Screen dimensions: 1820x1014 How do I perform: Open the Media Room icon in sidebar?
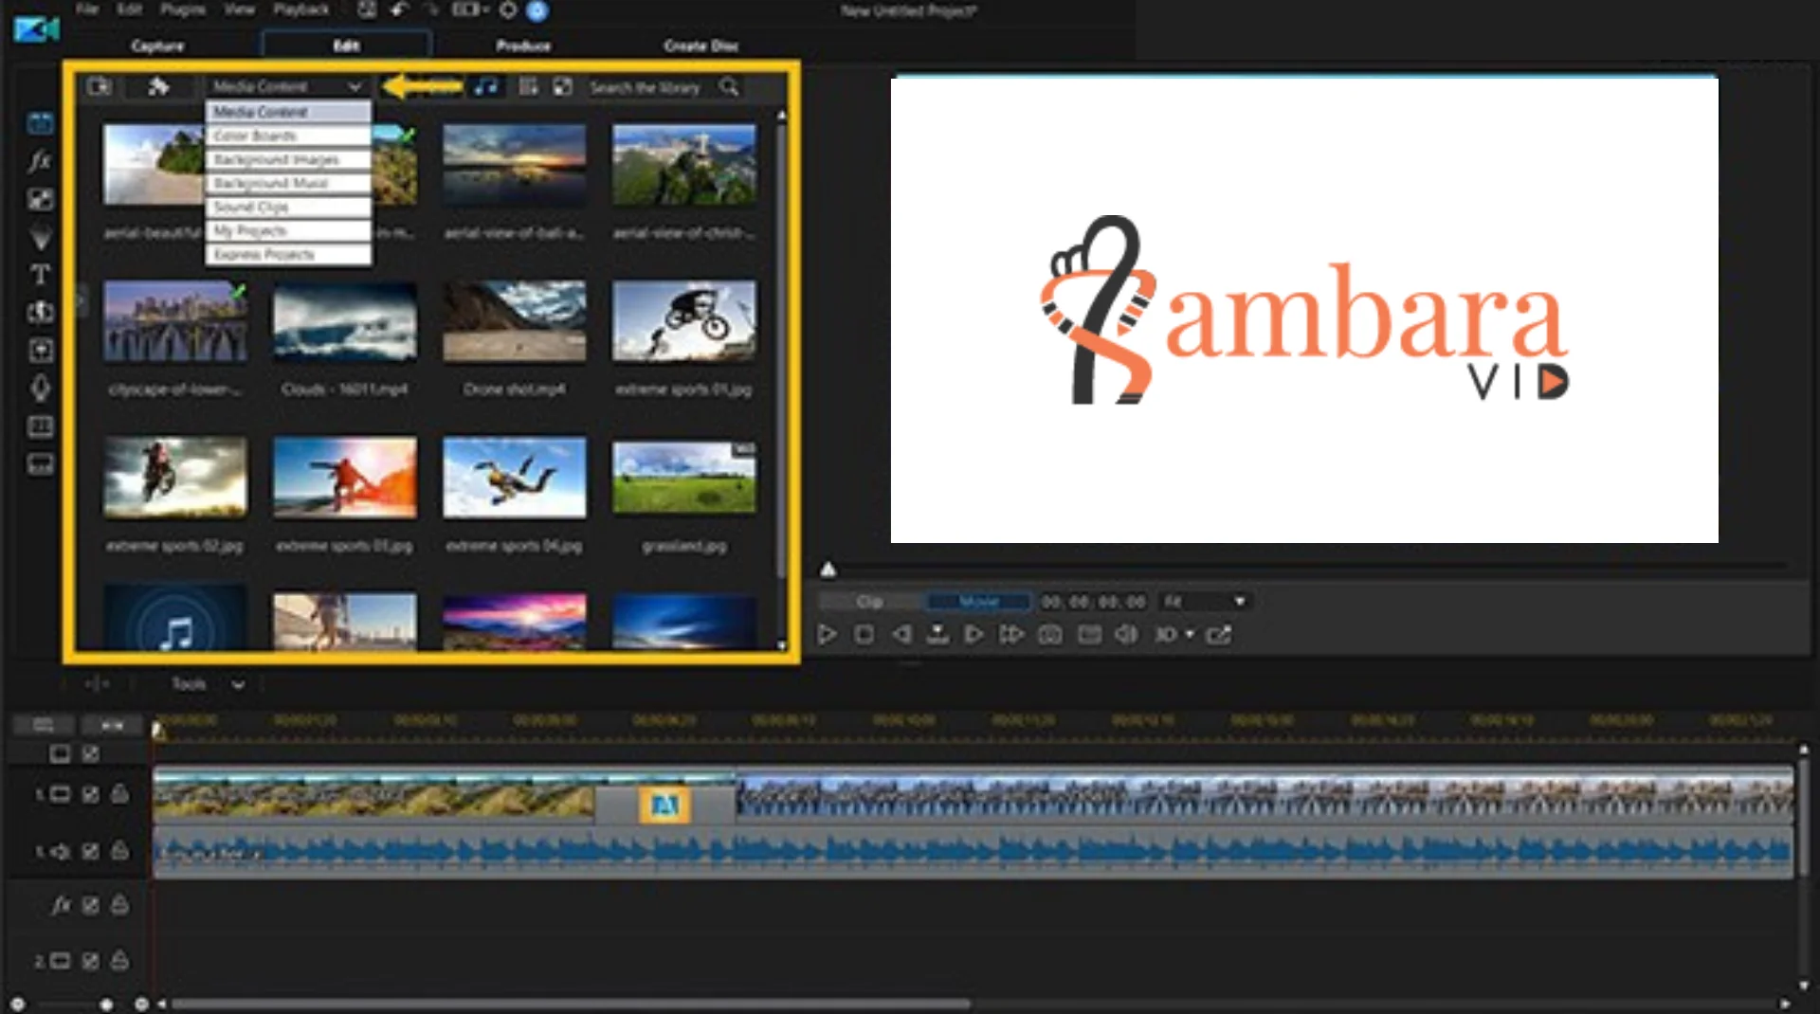tap(40, 123)
